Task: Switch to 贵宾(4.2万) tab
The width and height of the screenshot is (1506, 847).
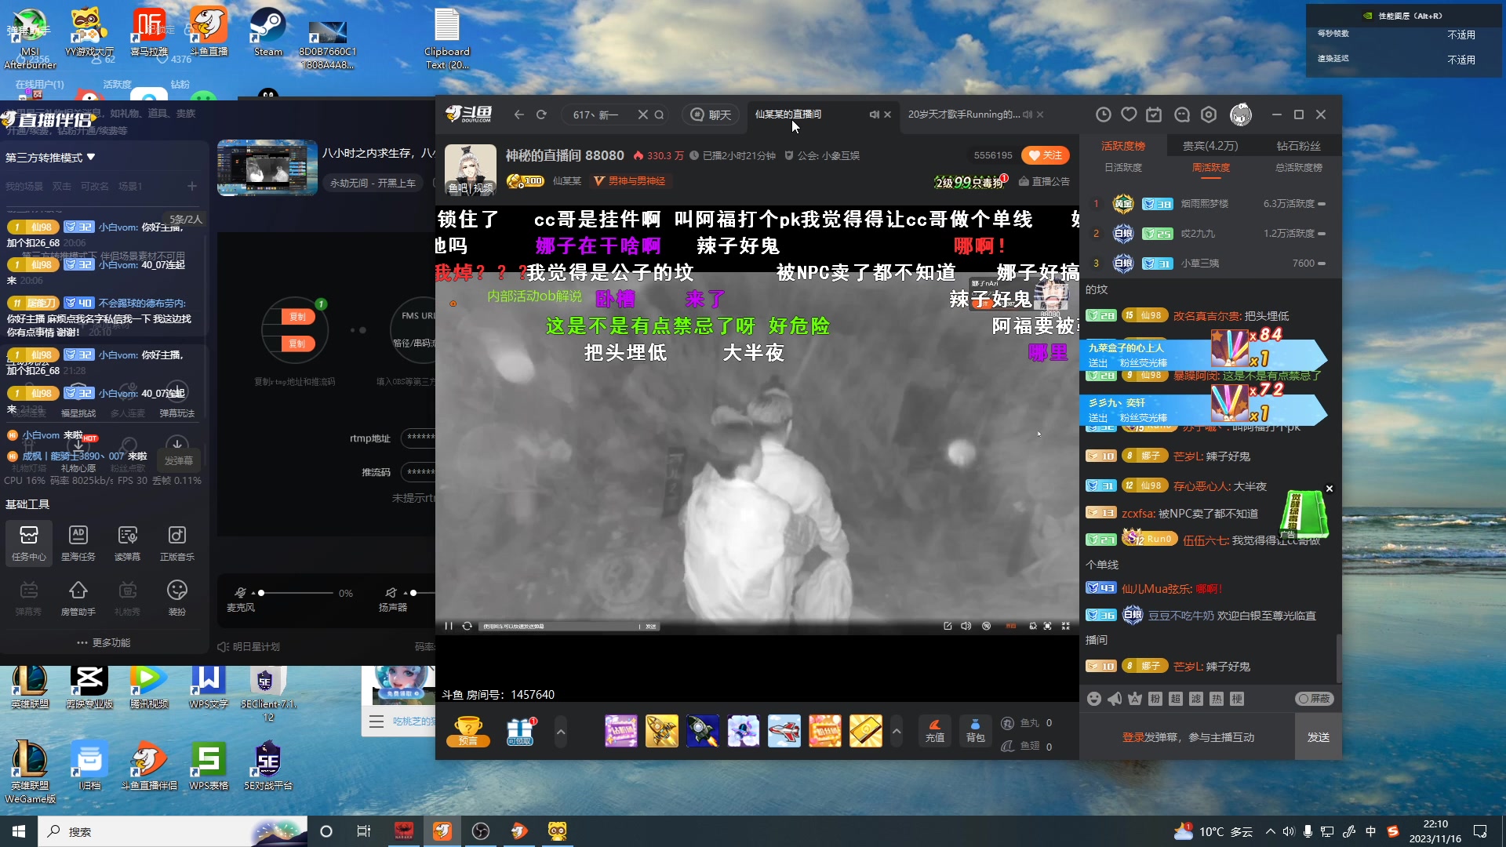Action: point(1210,146)
